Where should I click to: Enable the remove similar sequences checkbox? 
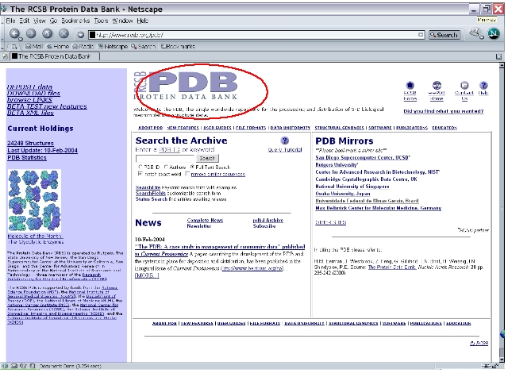(x=189, y=173)
